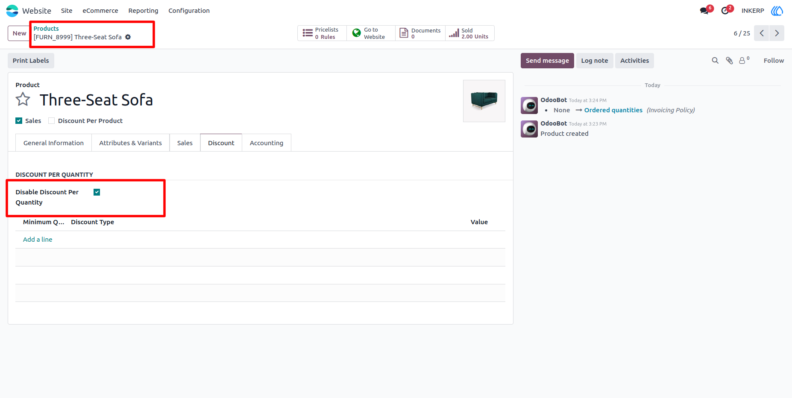The height and width of the screenshot is (398, 792).
Task: Go to the previous product record arrow
Action: [x=762, y=33]
